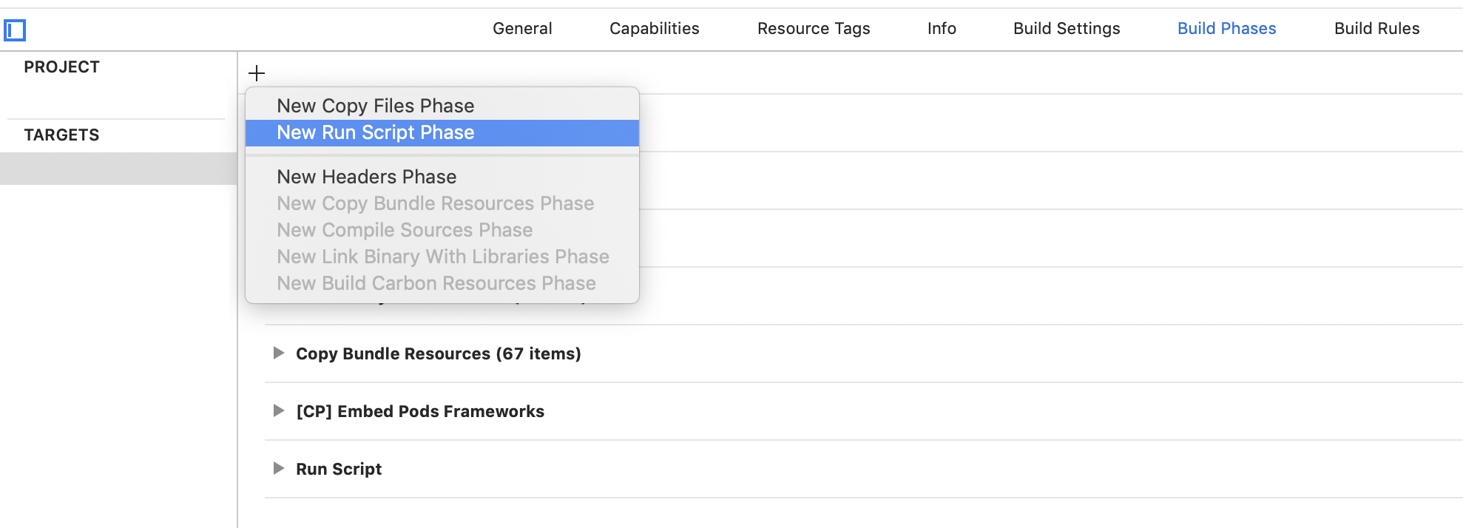Screen dimensions: 1463x528
Task: Select the Build Phases tab
Action: [1227, 28]
